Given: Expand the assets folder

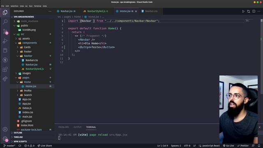Looking at the screenshot, I should click(x=26, y=39).
